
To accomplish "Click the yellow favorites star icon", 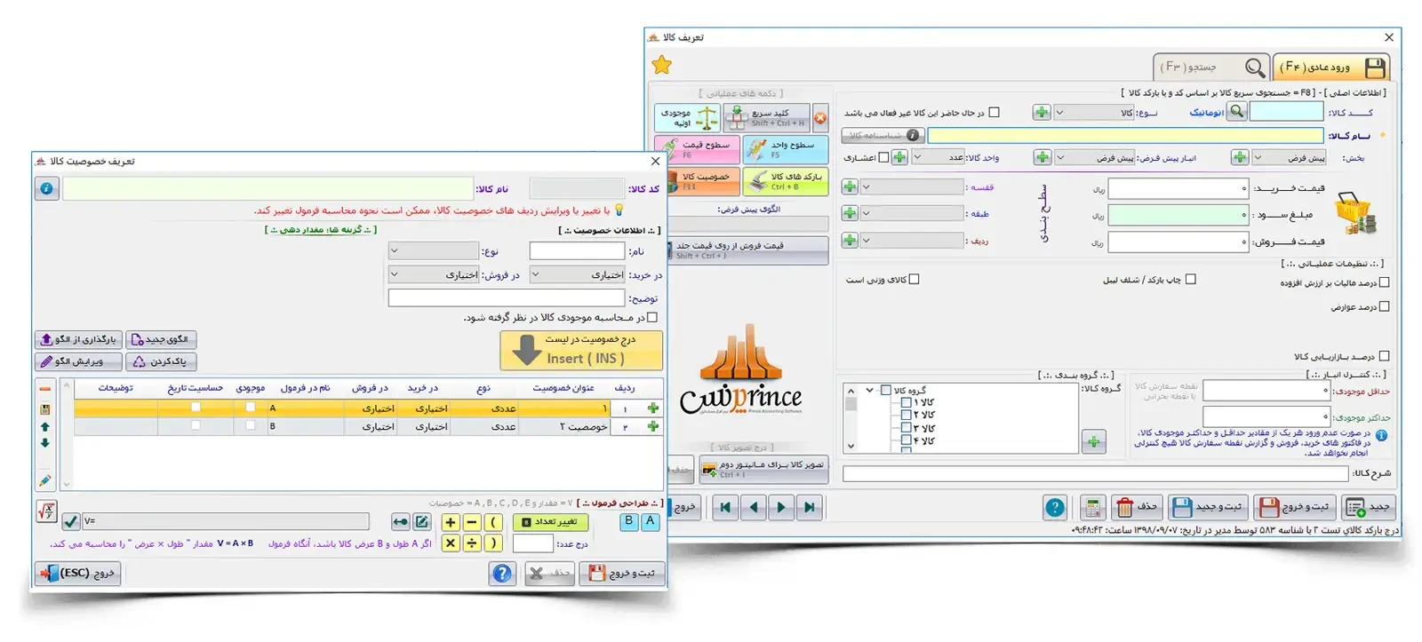I will 662,65.
